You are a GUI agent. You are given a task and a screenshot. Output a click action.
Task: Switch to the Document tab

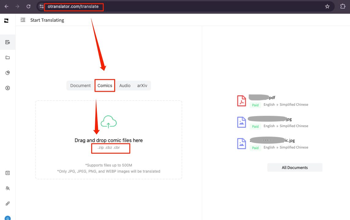pos(81,86)
